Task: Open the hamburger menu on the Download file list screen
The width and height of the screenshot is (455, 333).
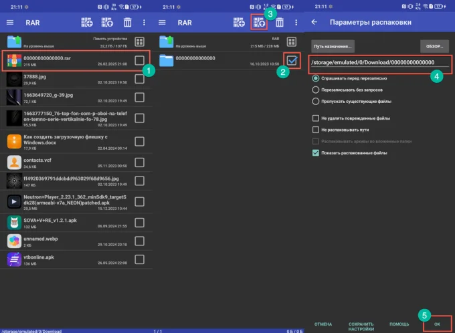Action: point(10,22)
